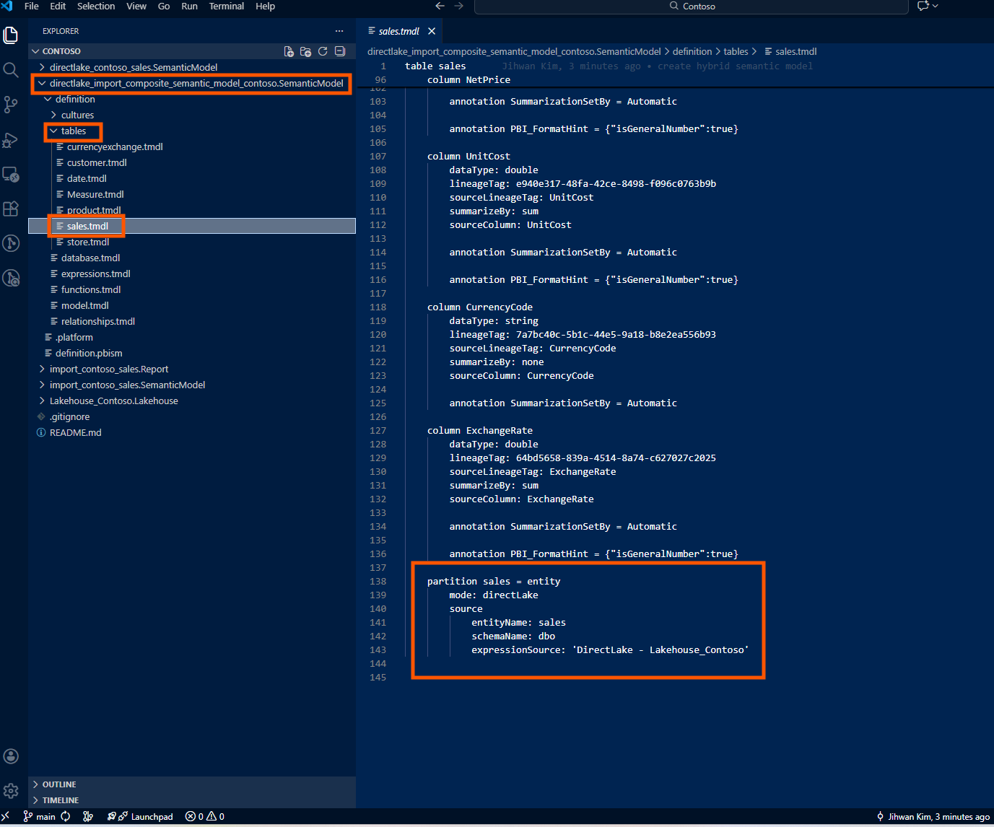The image size is (994, 827).
Task: Expand the OUTLINE section
Action: [192, 784]
